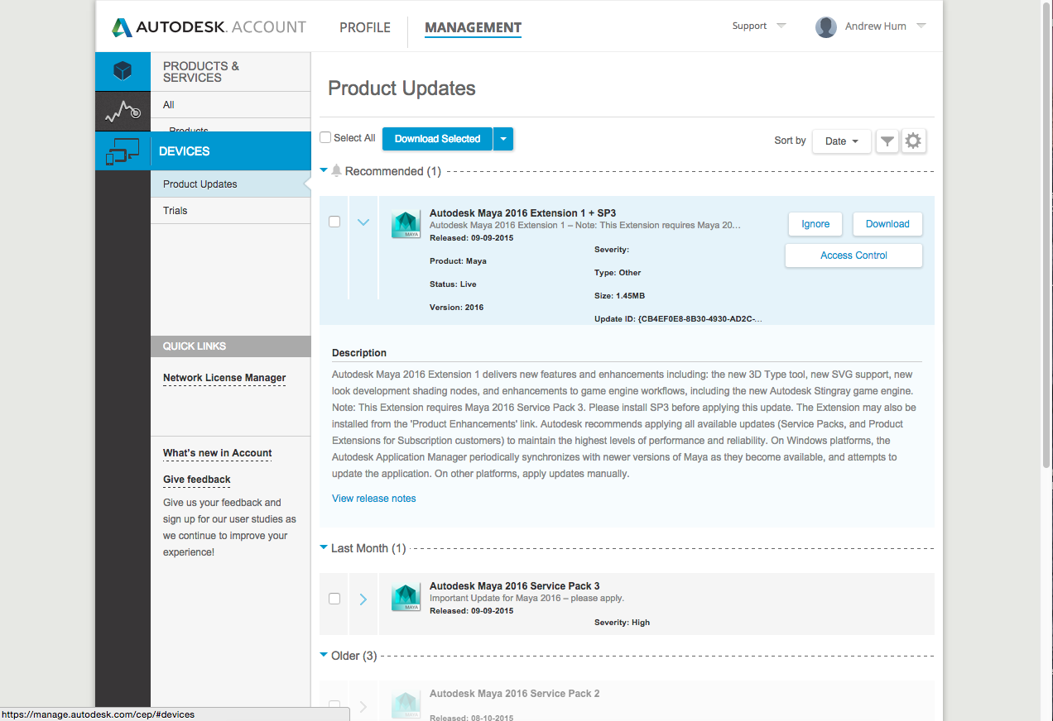Image resolution: width=1053 pixels, height=721 pixels.
Task: Switch to the Profile tab
Action: coord(365,27)
